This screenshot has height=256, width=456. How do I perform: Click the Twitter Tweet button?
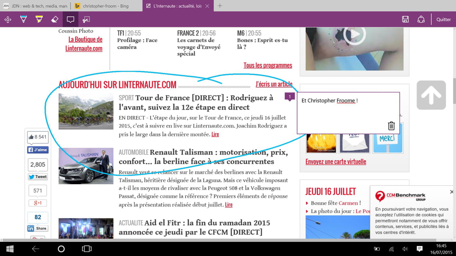38,176
